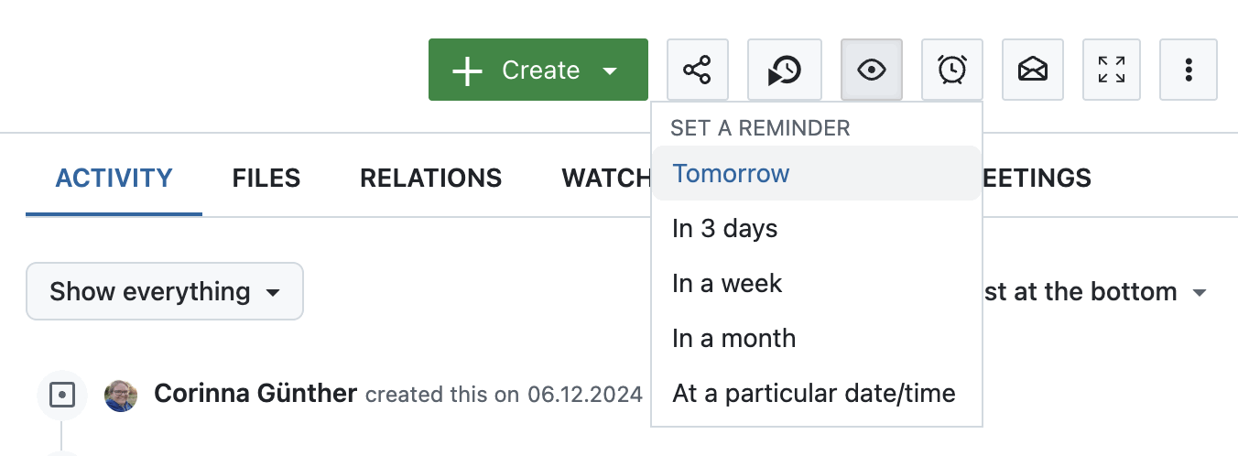Image resolution: width=1238 pixels, height=456 pixels.
Task: Click the open envelope mark-read icon
Action: pos(1033,70)
